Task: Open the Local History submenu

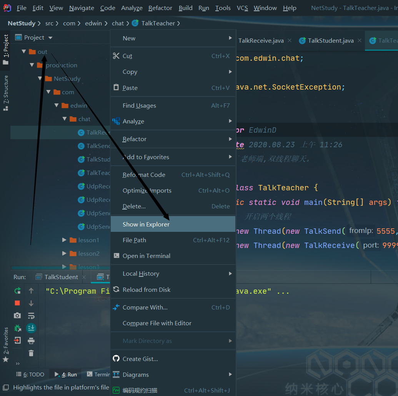Action: pyautogui.click(x=173, y=273)
